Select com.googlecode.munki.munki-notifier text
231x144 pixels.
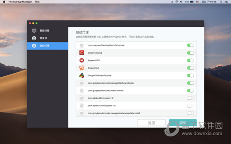(x=105, y=91)
